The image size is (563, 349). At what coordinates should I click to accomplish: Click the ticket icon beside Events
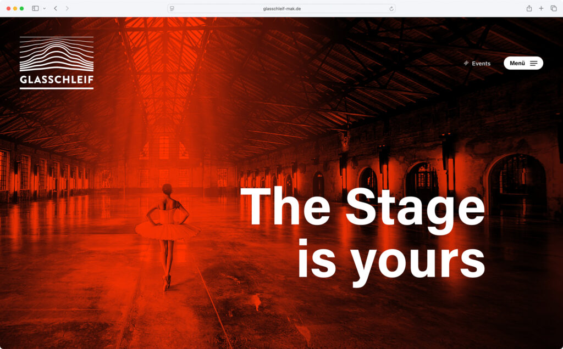coord(466,63)
